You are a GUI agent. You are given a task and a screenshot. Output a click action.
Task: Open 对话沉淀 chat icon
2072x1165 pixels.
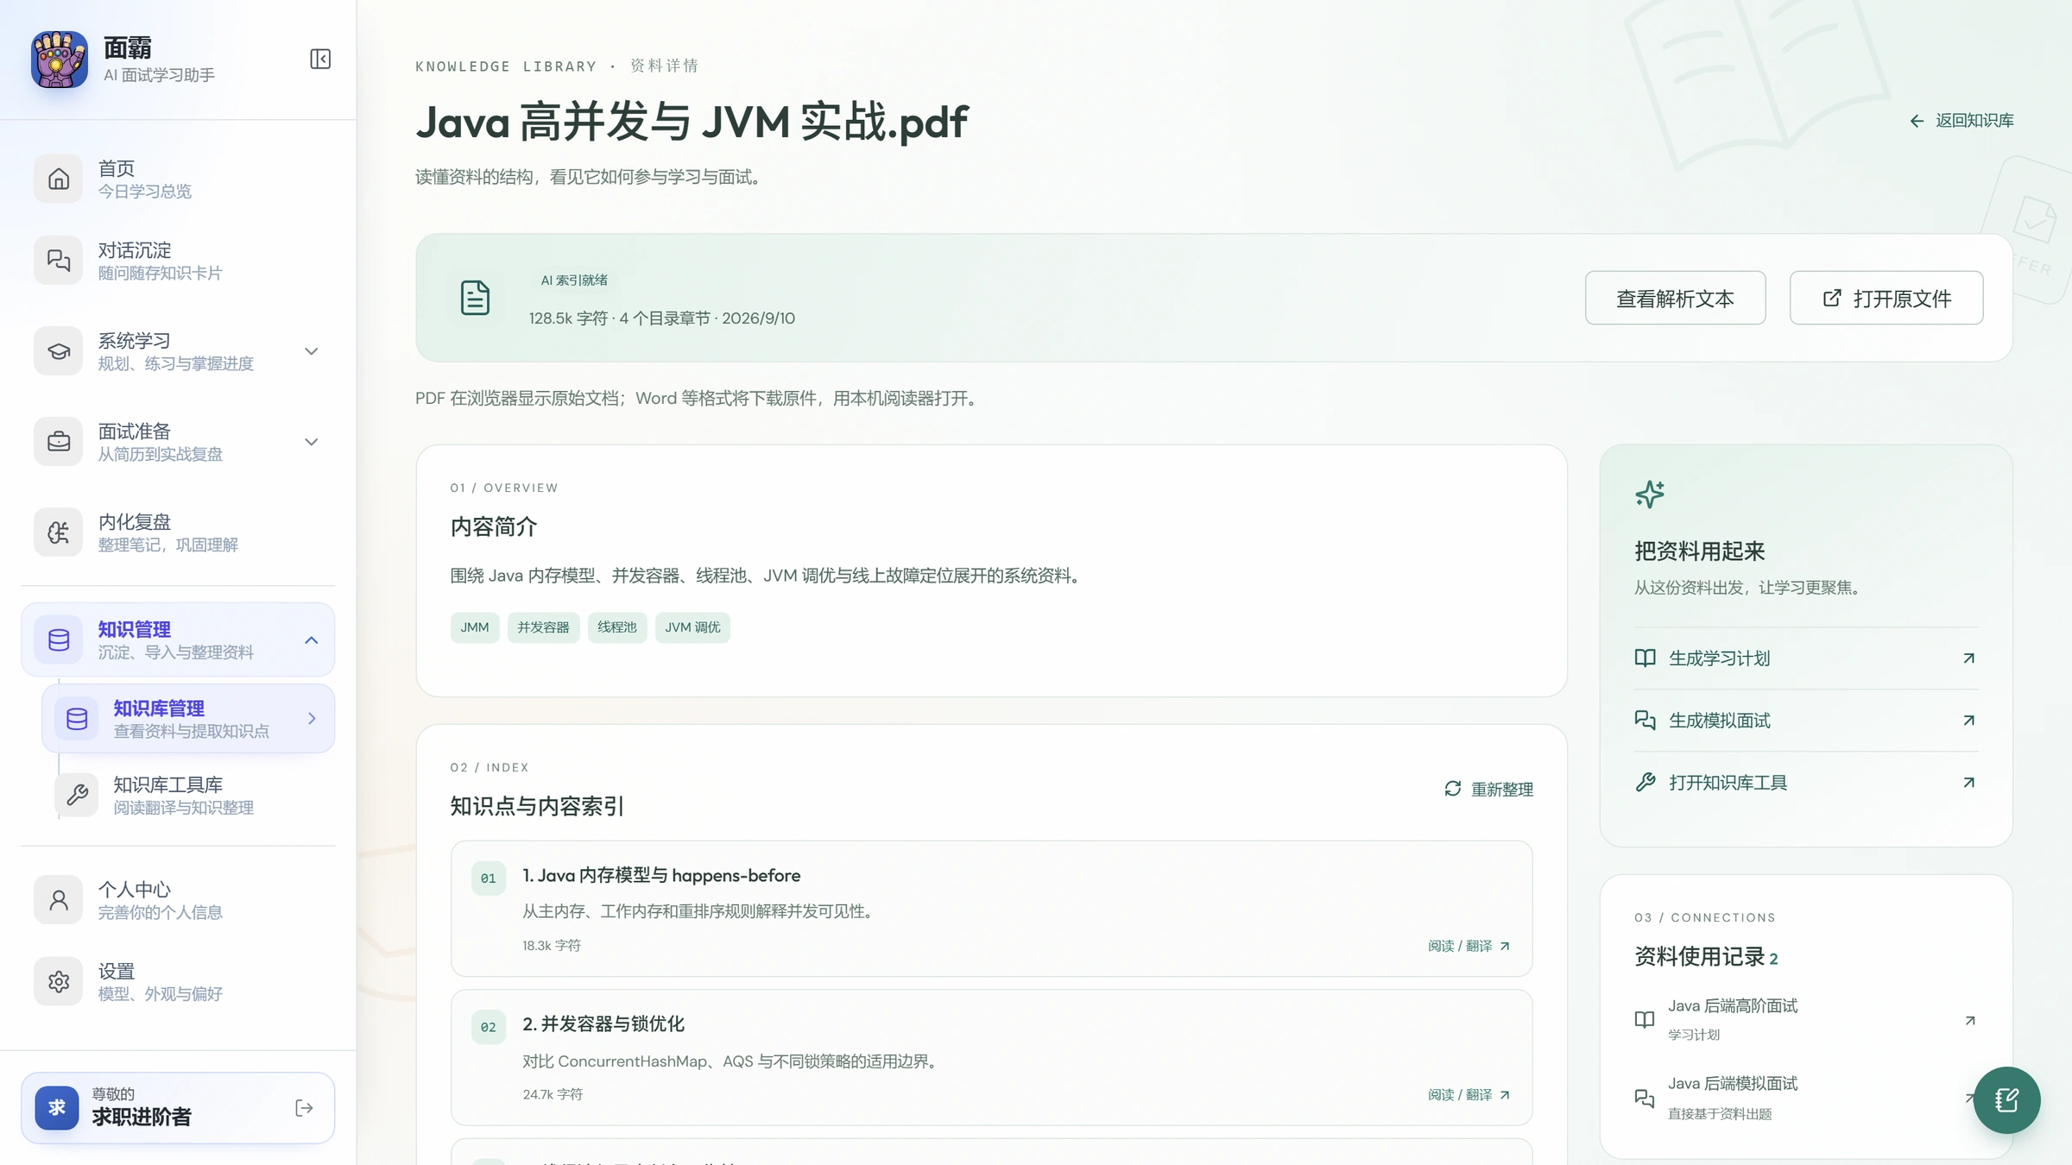(x=59, y=260)
